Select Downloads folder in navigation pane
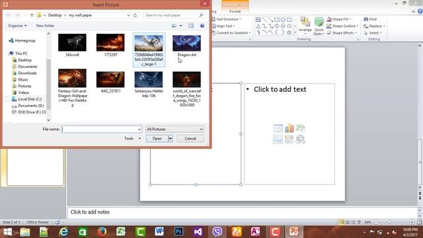Screen dimensions: 423x238 [27, 73]
